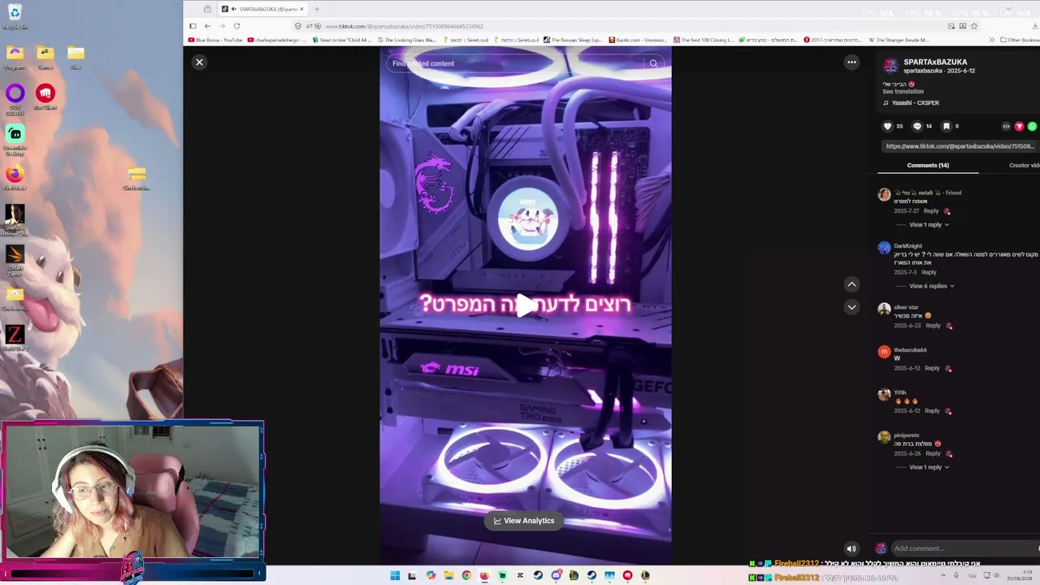Screen dimensions: 1040x585
Task: Open the World War Z desktop shortcut
Action: tap(15, 338)
